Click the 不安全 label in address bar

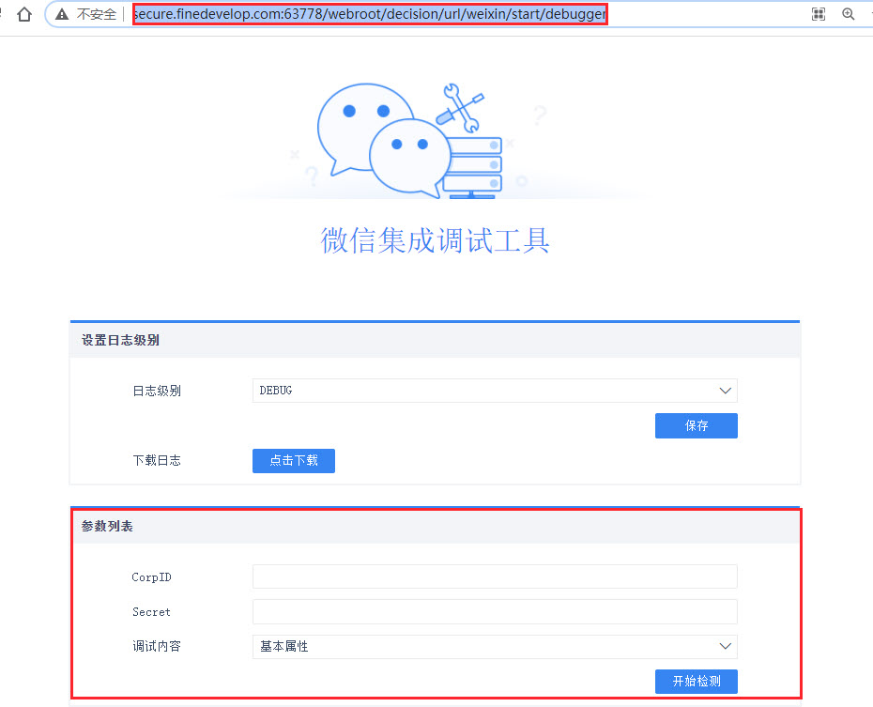pos(97,14)
